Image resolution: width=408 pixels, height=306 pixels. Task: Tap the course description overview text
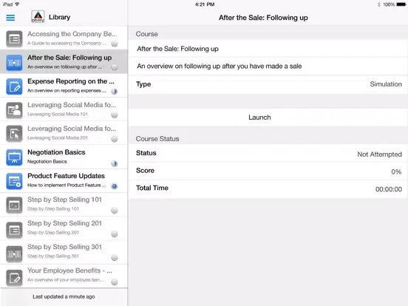click(220, 66)
